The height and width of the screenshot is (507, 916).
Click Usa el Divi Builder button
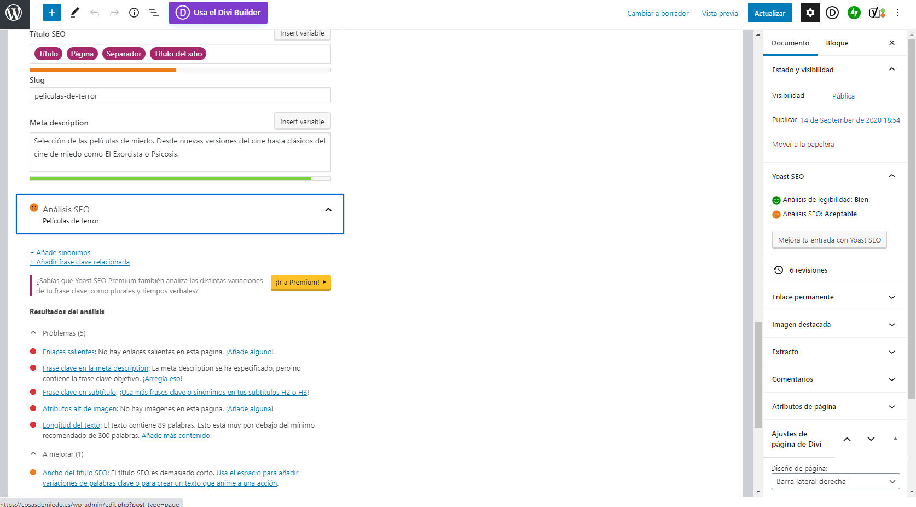(218, 13)
